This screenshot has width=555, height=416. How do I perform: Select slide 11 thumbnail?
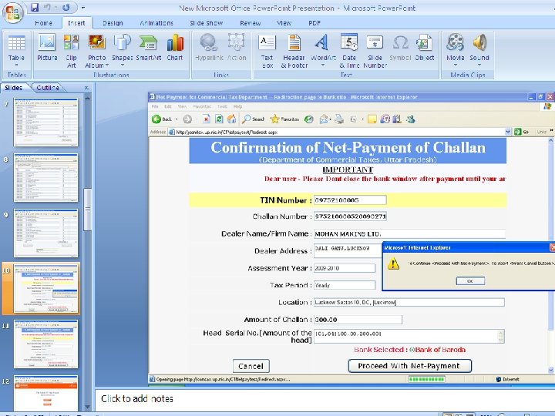pyautogui.click(x=45, y=344)
